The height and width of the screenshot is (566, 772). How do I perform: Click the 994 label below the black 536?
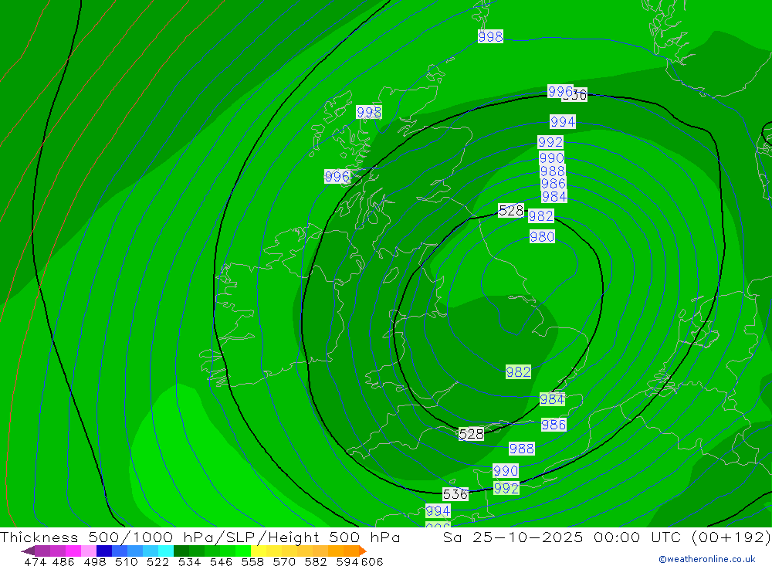pyautogui.click(x=438, y=511)
